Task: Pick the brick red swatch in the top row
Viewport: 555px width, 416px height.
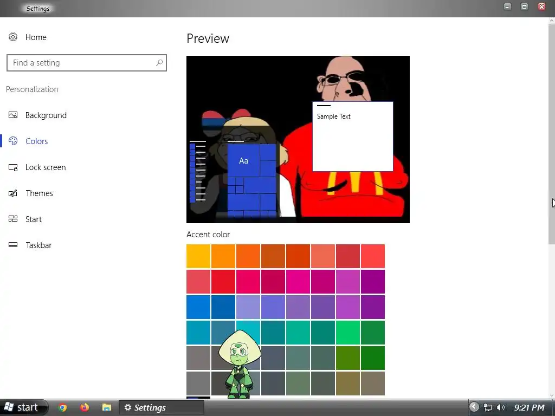Action: 348,256
